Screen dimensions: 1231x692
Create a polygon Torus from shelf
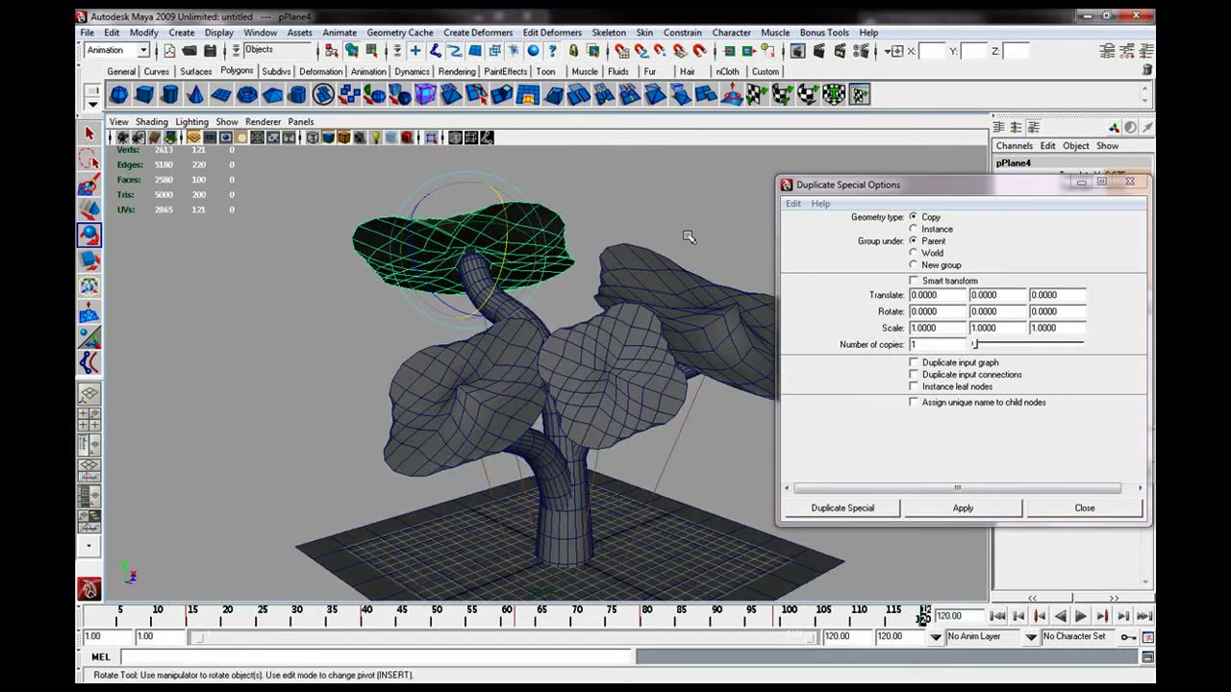[247, 94]
